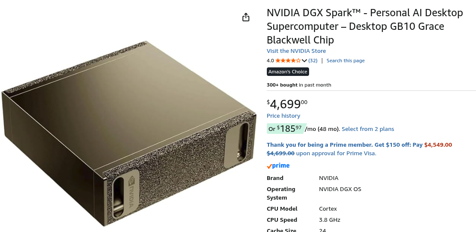Click the 300+ bought in past month text

pyautogui.click(x=299, y=85)
